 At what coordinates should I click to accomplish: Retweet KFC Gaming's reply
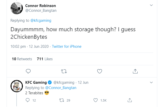pyautogui.click(x=61, y=100)
